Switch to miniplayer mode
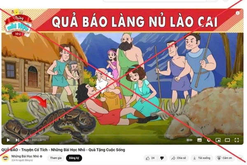 coord(218,140)
